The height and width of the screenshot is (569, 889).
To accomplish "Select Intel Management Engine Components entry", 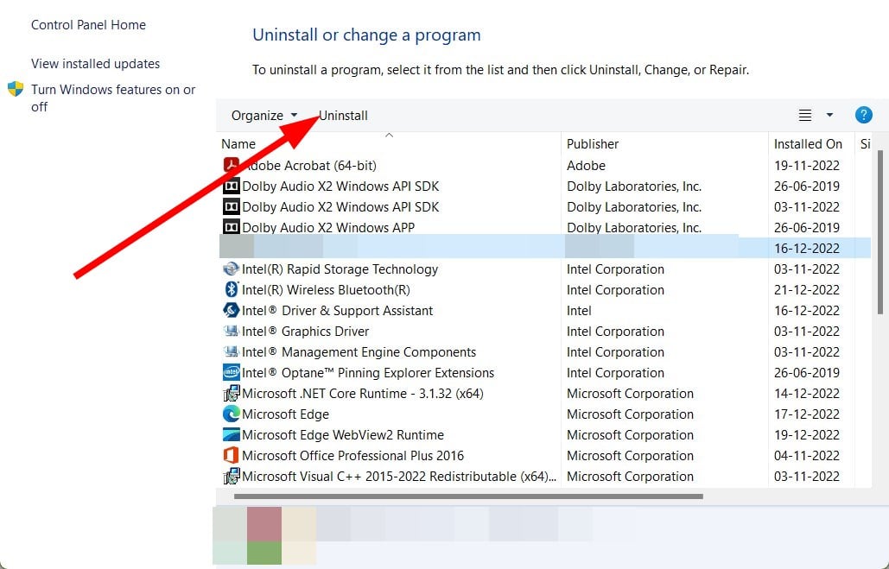I will tap(359, 352).
